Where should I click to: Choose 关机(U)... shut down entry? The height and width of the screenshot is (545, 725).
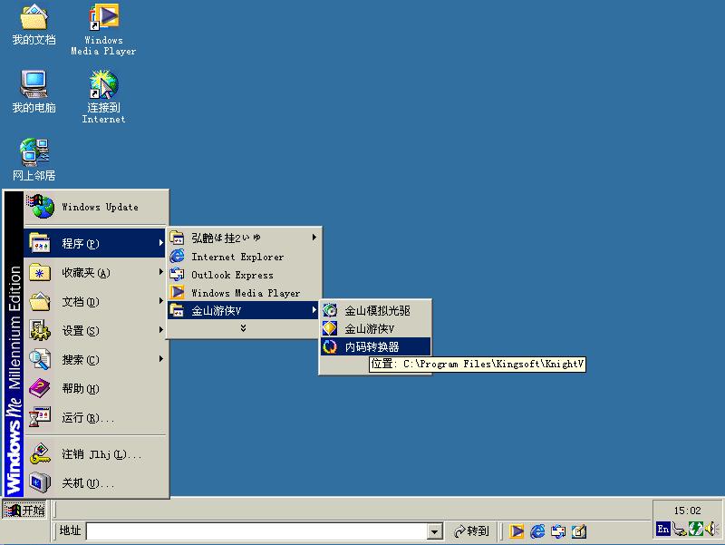(x=95, y=483)
